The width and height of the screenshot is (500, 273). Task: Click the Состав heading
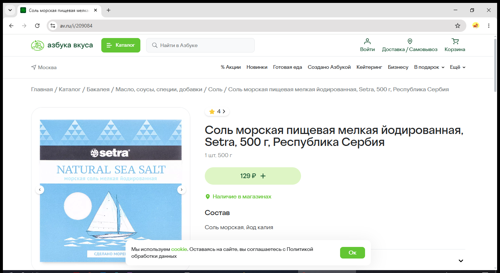[217, 213]
